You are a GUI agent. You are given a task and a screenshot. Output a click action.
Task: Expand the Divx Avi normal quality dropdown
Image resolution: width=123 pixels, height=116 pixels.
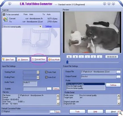(x=40, y=27)
